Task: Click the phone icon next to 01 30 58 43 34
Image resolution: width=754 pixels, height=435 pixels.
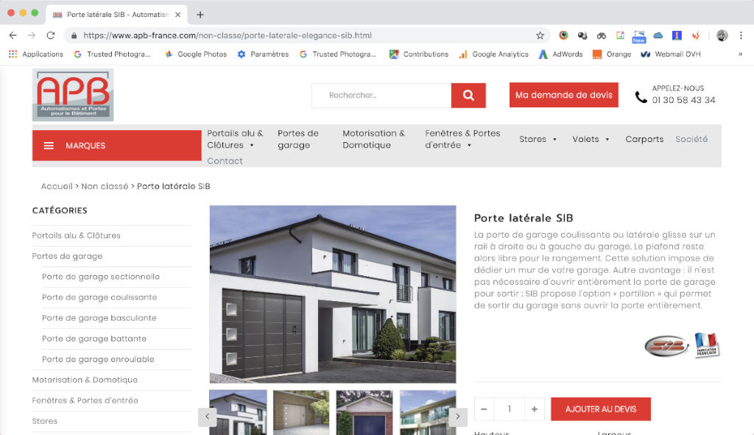Action: click(x=641, y=97)
